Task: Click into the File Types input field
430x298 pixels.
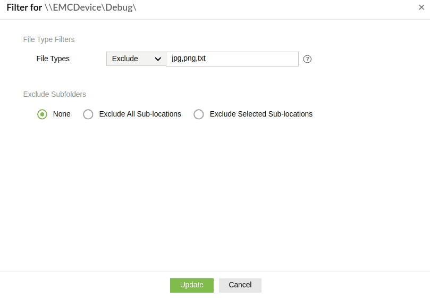Action: (250, 59)
